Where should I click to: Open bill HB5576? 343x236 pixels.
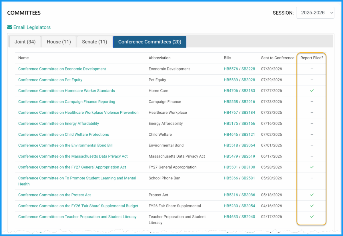tap(231, 69)
